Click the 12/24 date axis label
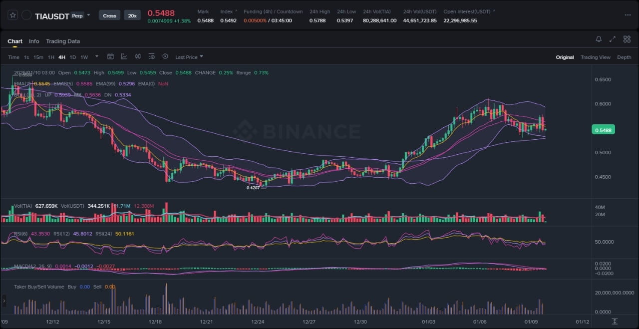This screenshot has width=639, height=329. point(258,322)
